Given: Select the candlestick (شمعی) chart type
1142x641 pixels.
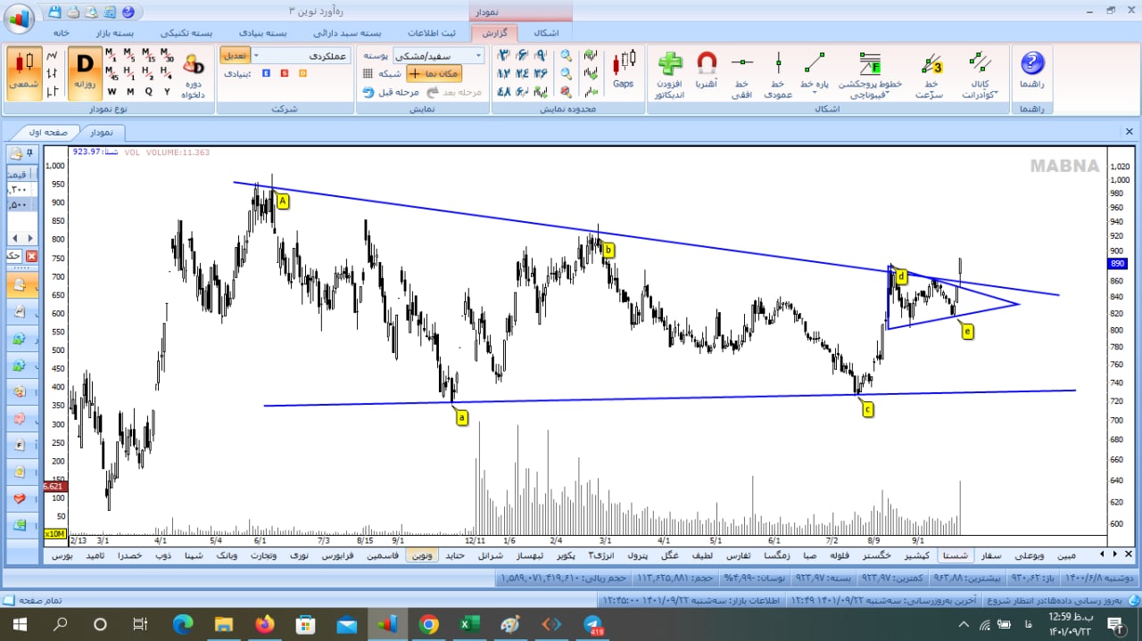Looking at the screenshot, I should coord(24,72).
